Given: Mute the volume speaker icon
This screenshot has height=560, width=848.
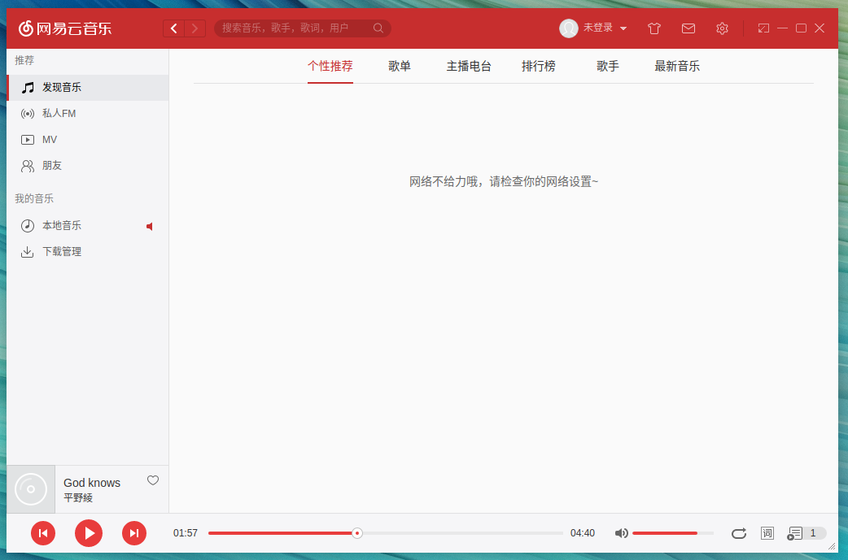Looking at the screenshot, I should pos(621,533).
